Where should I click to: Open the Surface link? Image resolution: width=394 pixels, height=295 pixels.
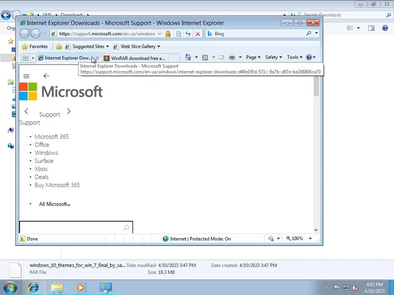coord(44,161)
